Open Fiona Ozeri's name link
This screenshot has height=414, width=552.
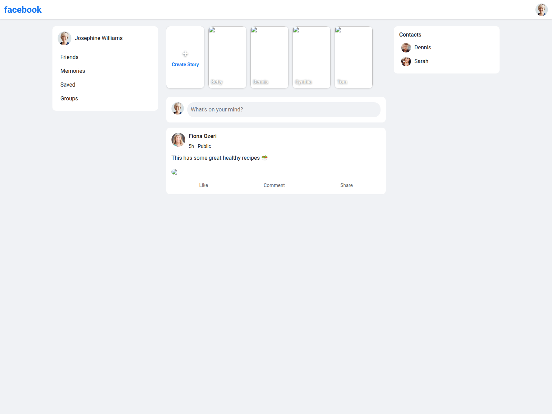pyautogui.click(x=203, y=136)
